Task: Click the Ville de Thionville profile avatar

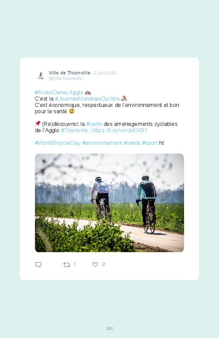Action: click(x=41, y=76)
